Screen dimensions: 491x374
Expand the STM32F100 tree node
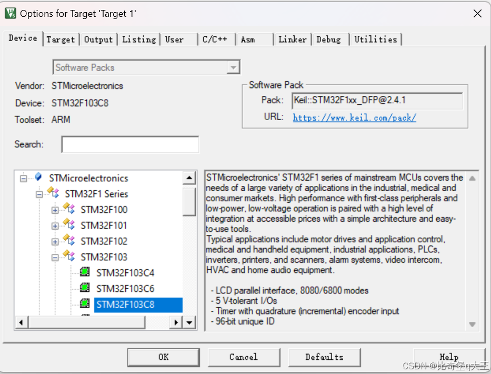click(55, 210)
